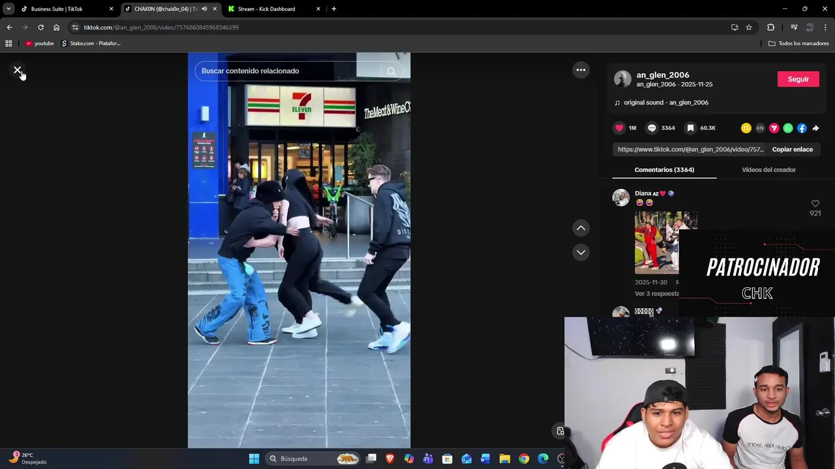The width and height of the screenshot is (835, 469).
Task: Like the video with heart icon
Action: tap(619, 128)
